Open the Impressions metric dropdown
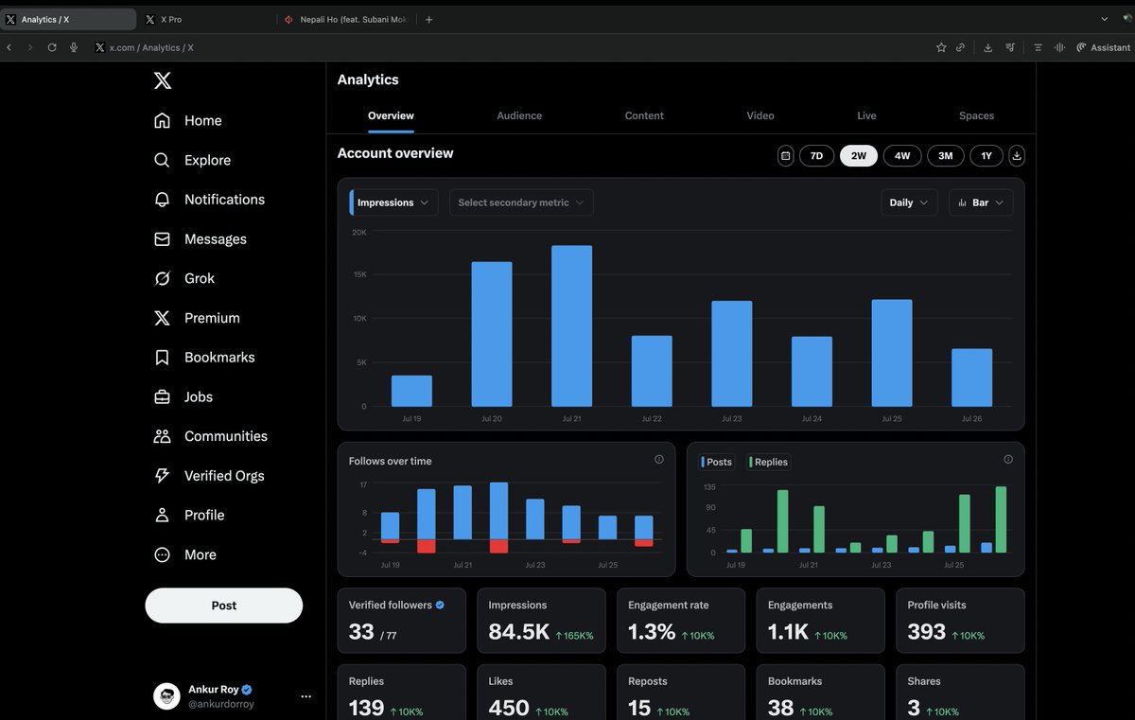 tap(393, 202)
